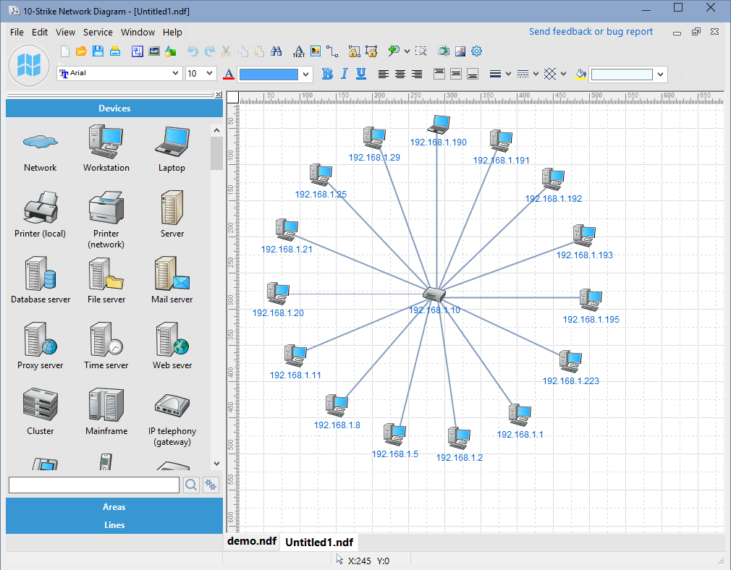Open program settings gear icon
Image resolution: width=731 pixels, height=570 pixels.
point(476,51)
